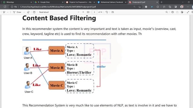Rotate the PDF page

[106, 12]
